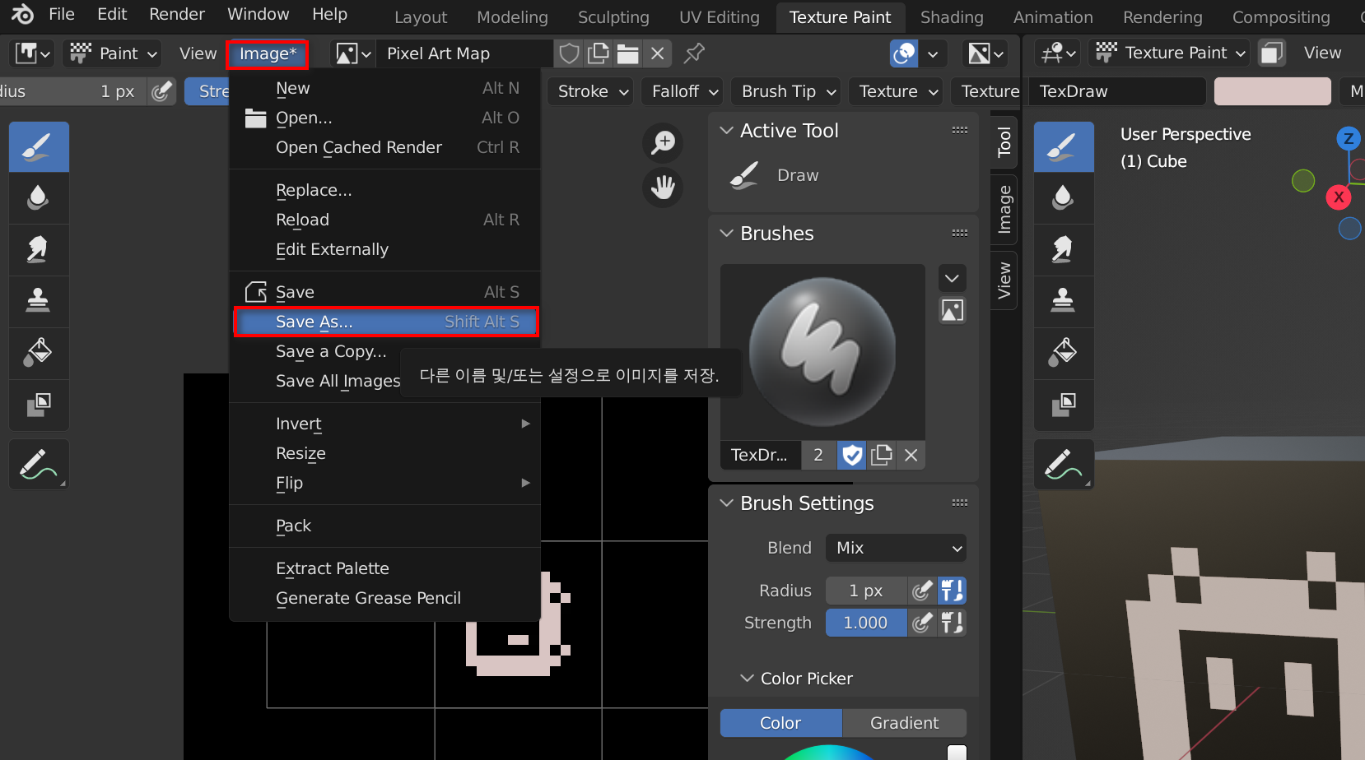Screen dimensions: 1365x760
Task: Toggle the image pin icon
Action: pyautogui.click(x=694, y=53)
